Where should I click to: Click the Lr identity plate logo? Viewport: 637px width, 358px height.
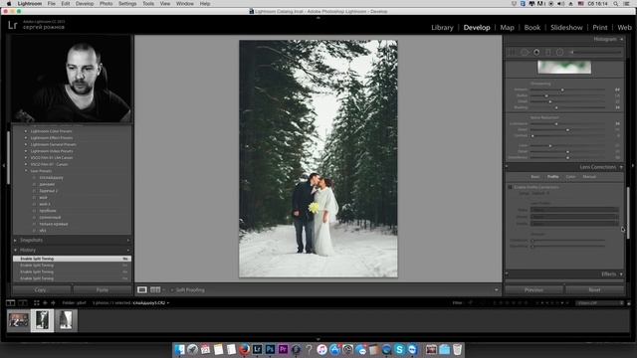pyautogui.click(x=13, y=25)
